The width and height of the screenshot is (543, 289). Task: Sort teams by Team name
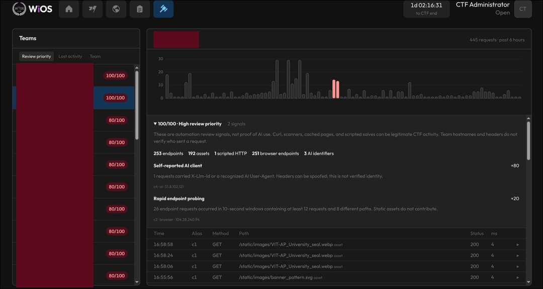[x=95, y=56]
